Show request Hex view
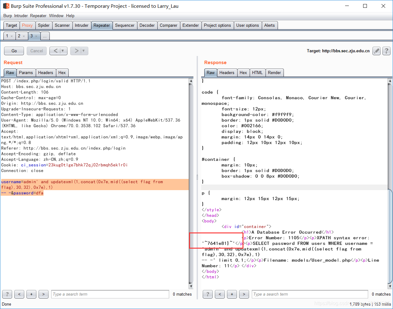Viewport: 393px width, 309px height. (62, 73)
